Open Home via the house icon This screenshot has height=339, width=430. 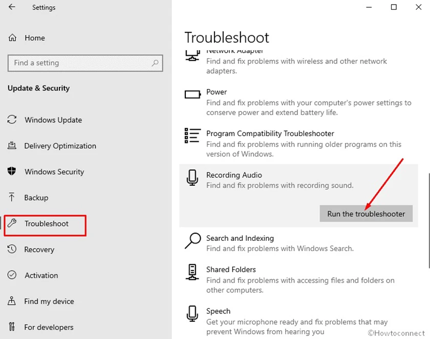tap(12, 37)
